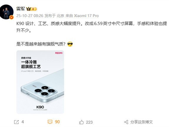Click the share nodes icon
Image resolution: width=169 pixels, height=127 pixels.
pos(126,122)
